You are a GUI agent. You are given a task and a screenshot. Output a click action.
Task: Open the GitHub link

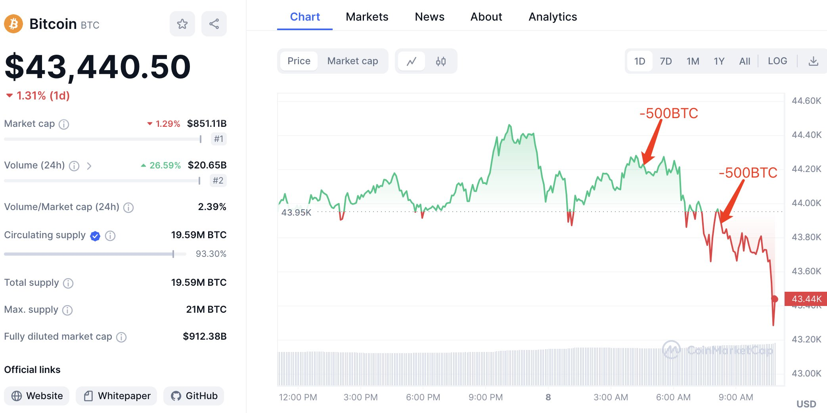coord(194,396)
